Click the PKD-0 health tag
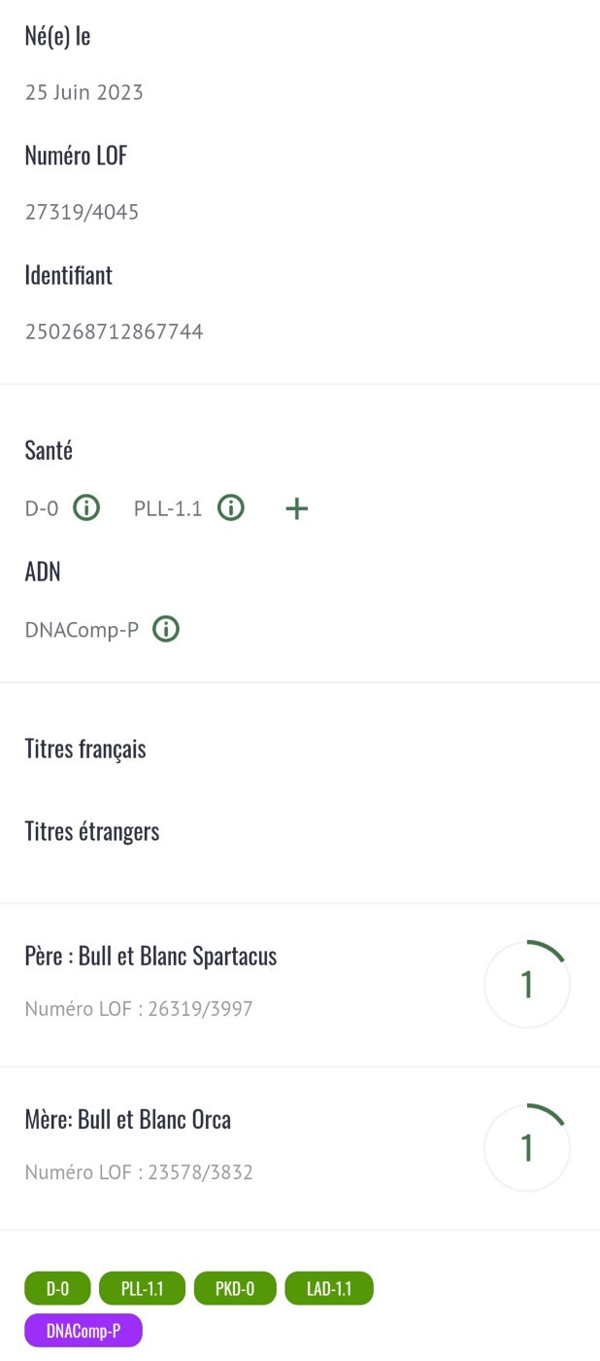This screenshot has width=600, height=1361. click(235, 1289)
